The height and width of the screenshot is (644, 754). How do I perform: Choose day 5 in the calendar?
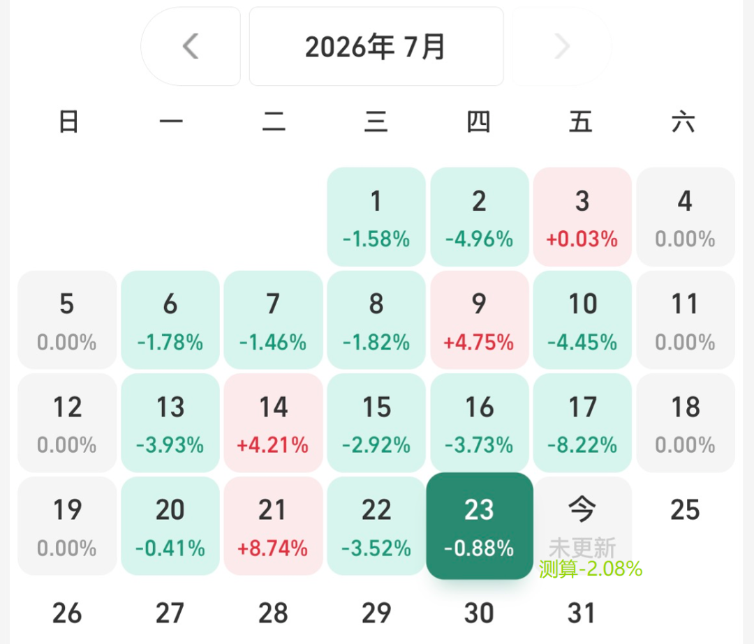[67, 320]
